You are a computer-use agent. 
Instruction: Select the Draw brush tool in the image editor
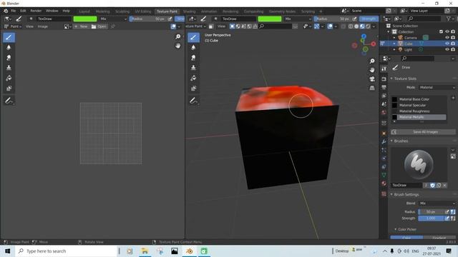(x=9, y=37)
